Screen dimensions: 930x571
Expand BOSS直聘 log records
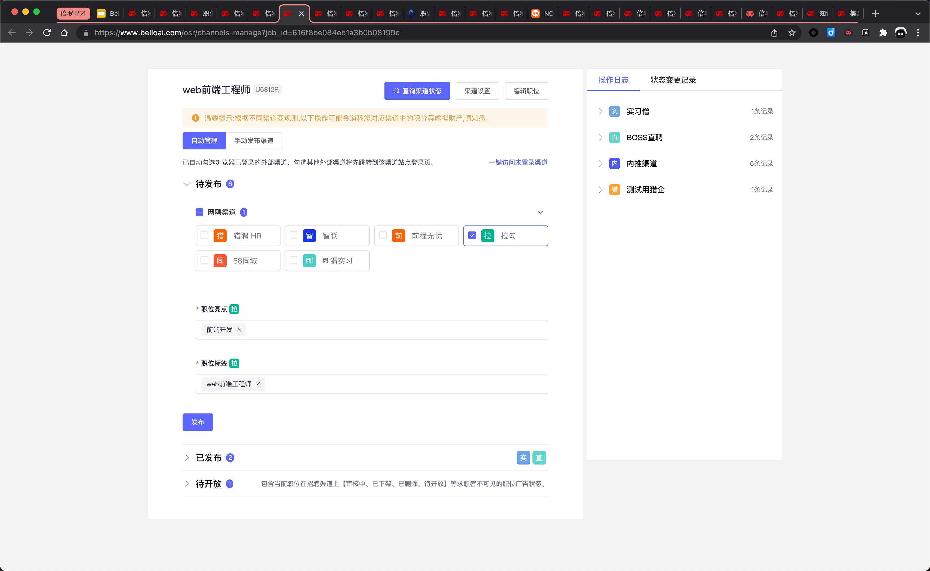tap(600, 137)
